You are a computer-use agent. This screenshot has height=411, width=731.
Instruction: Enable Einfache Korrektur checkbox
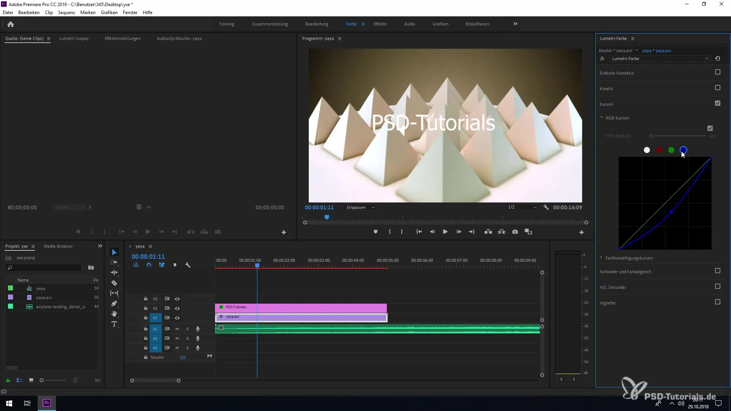(718, 72)
